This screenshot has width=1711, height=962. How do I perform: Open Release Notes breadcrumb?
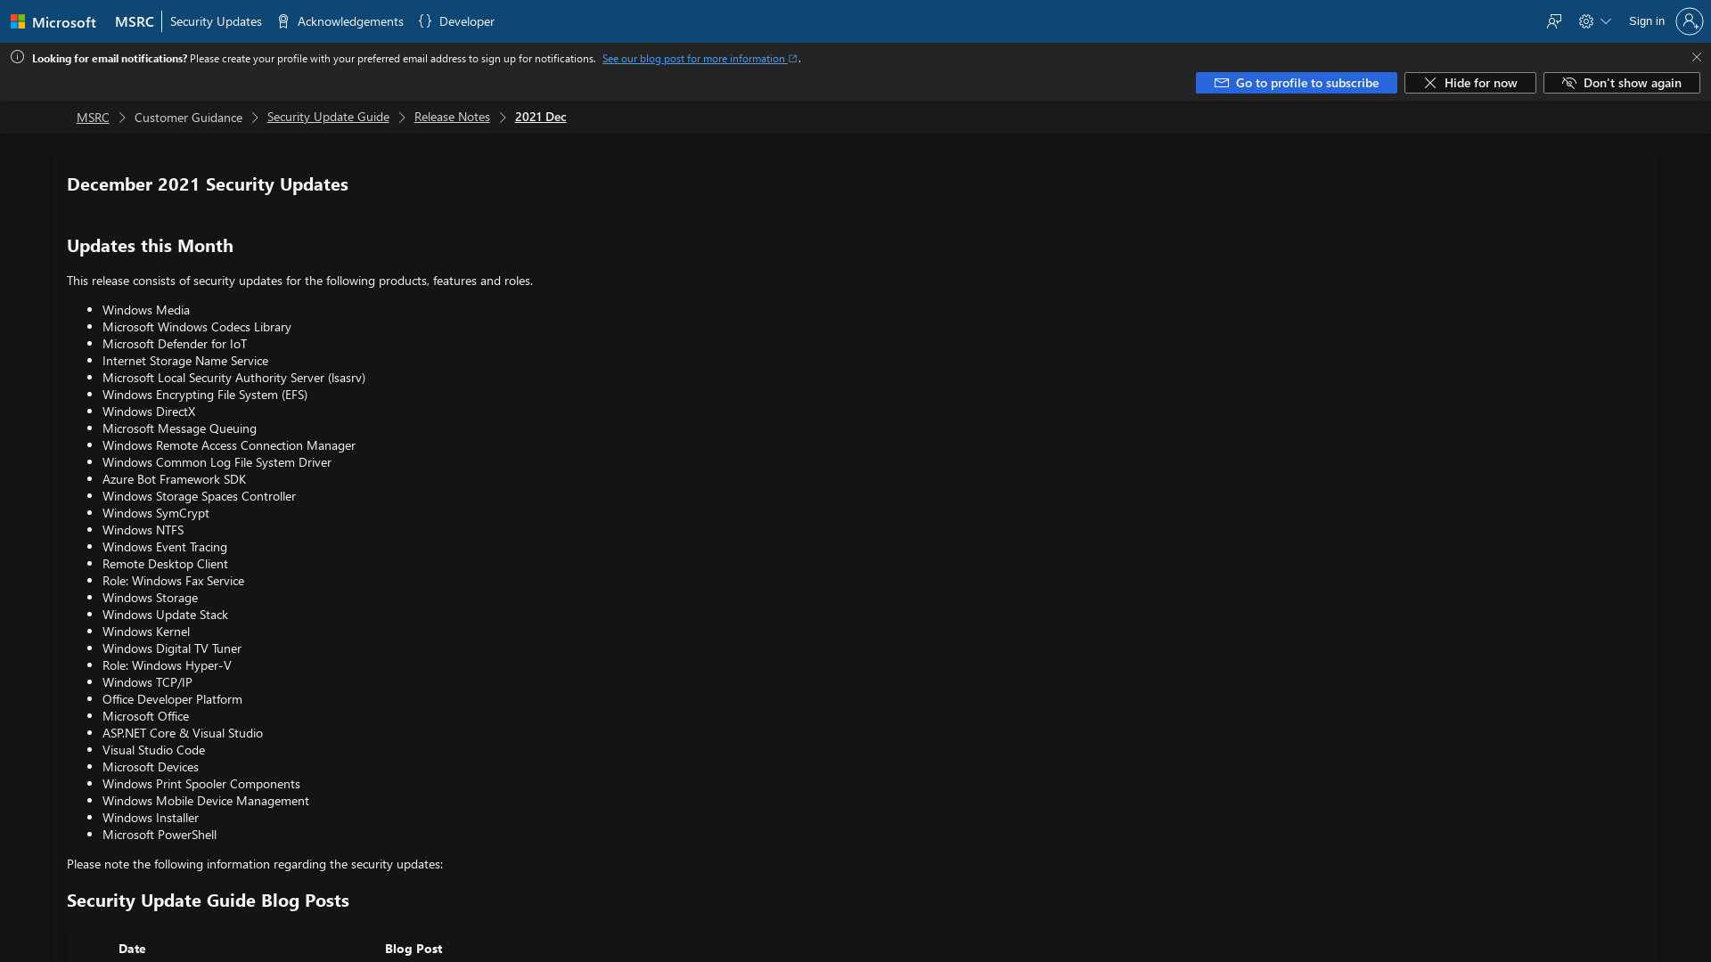click(452, 118)
